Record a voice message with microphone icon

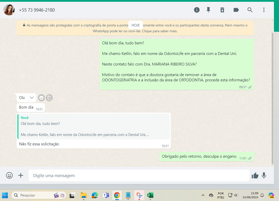point(264,175)
